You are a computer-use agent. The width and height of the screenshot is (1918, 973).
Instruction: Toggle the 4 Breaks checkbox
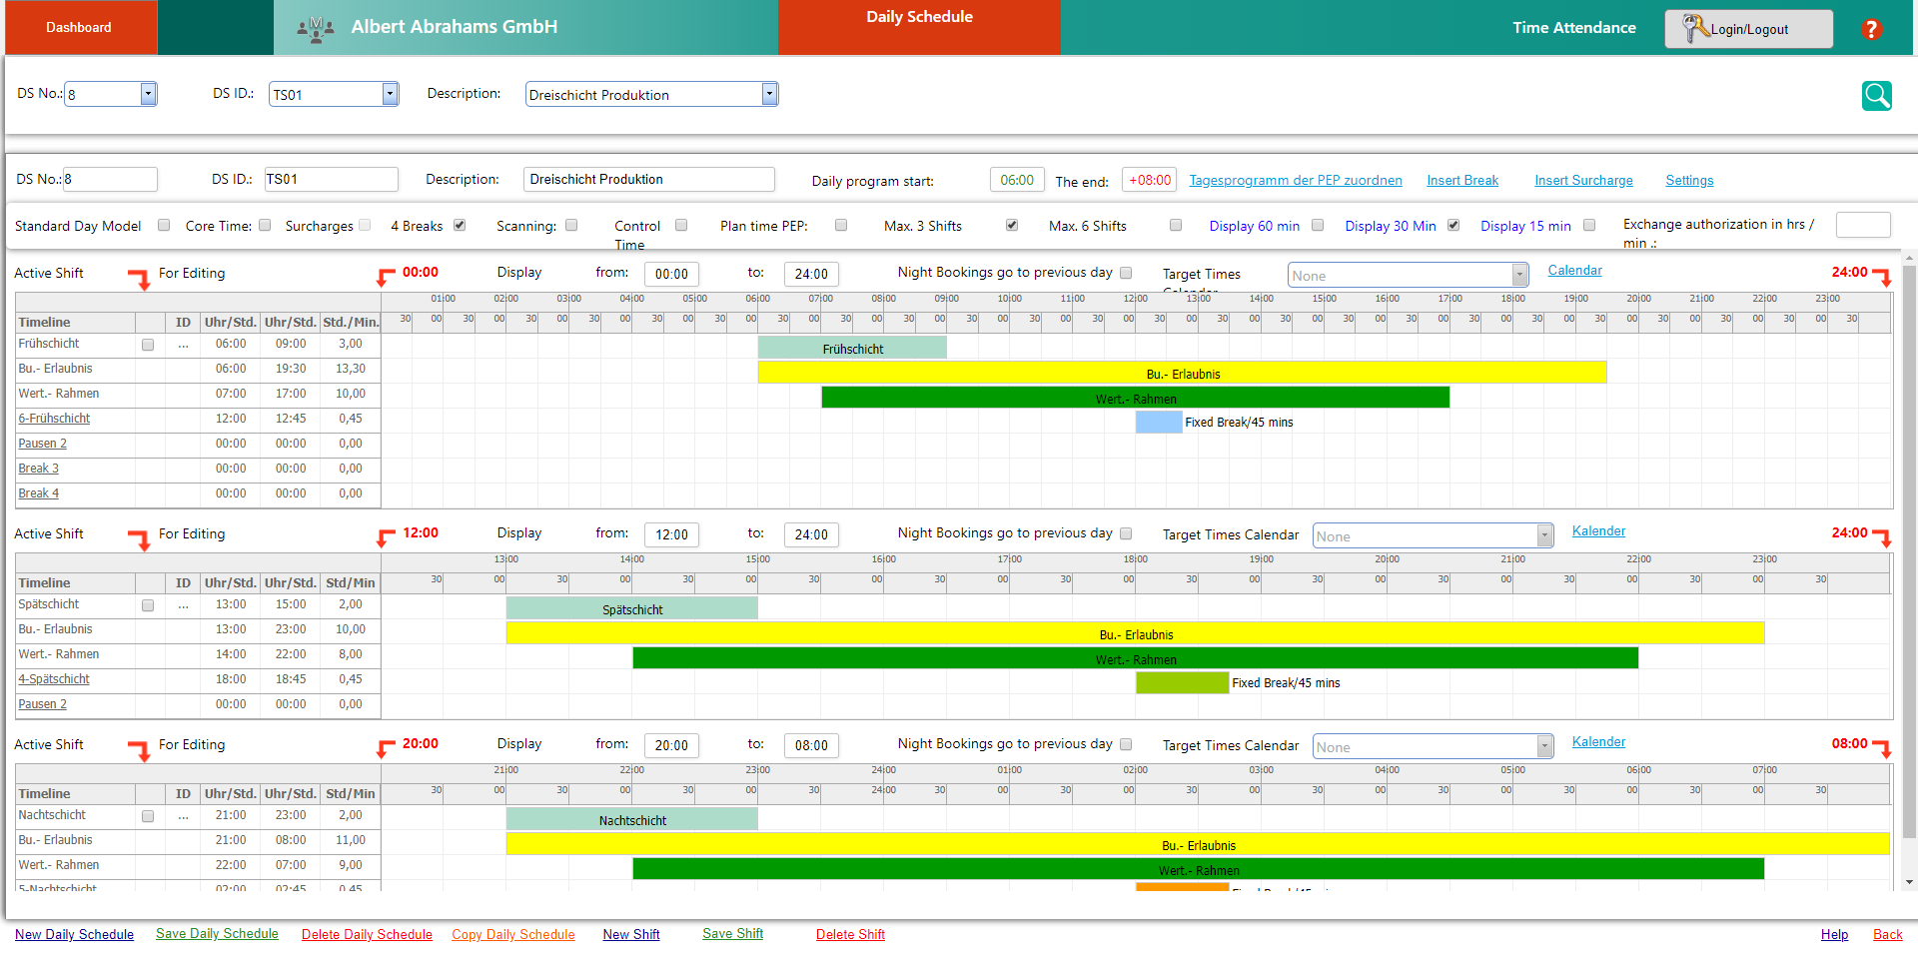460,226
